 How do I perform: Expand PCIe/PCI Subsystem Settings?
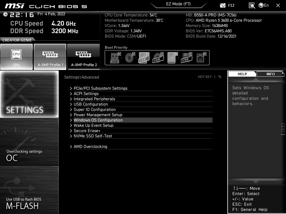coord(100,88)
